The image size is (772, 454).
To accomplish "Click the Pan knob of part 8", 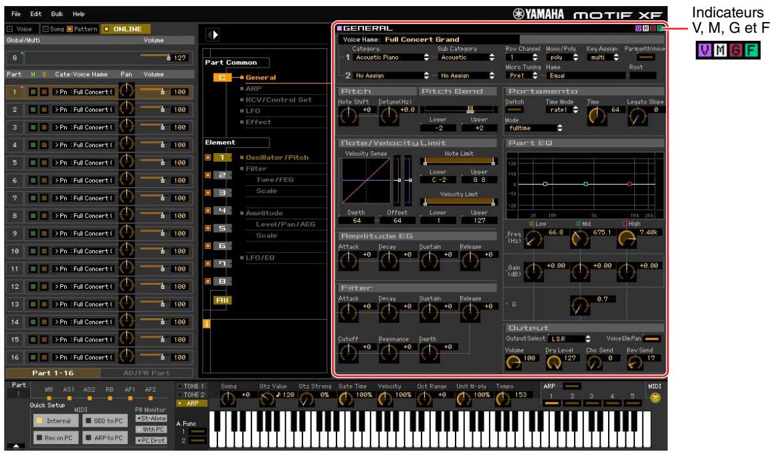I will coord(126,215).
